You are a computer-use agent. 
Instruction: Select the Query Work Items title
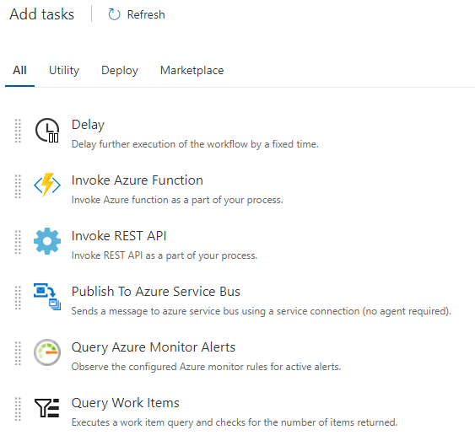(x=126, y=403)
